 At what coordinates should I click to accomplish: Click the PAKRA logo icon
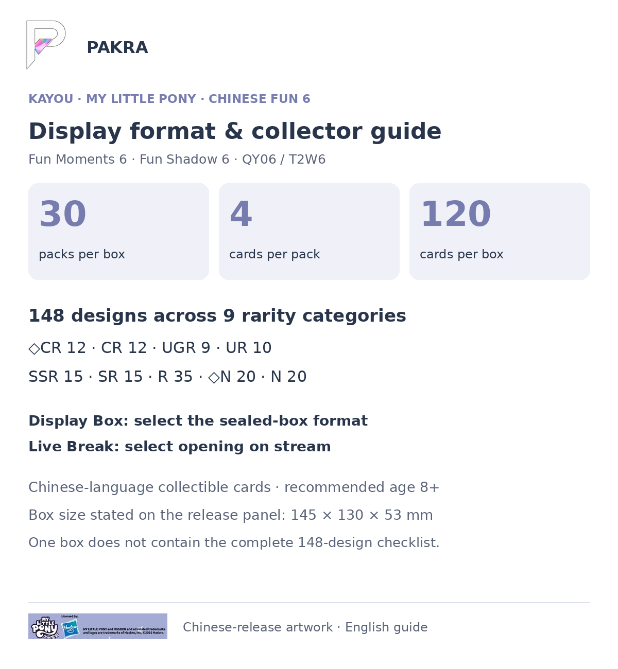[46, 45]
